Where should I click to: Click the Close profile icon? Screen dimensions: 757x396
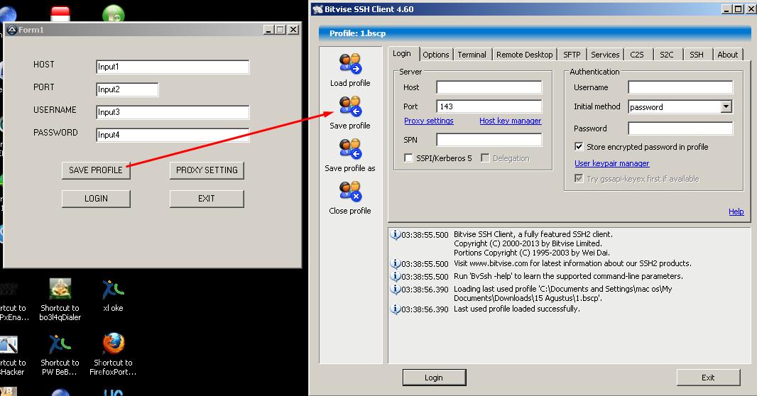tap(350, 191)
